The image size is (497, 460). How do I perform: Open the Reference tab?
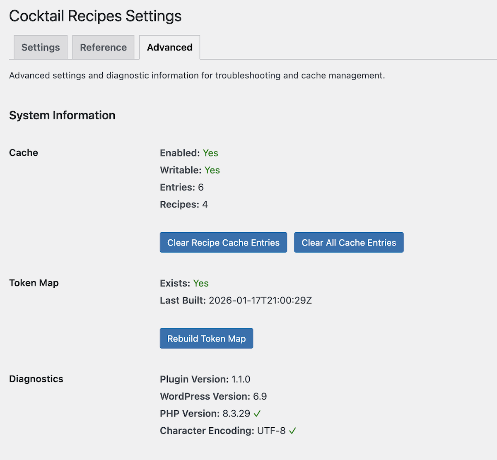[x=103, y=48]
